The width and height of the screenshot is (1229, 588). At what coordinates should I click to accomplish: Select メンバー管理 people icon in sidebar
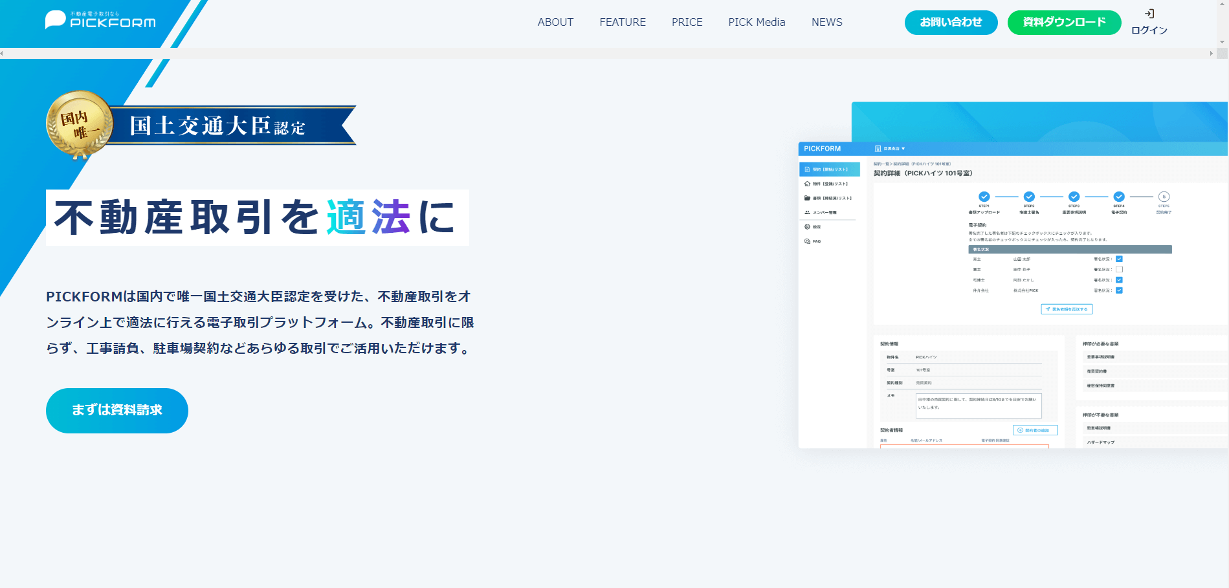[x=807, y=212]
